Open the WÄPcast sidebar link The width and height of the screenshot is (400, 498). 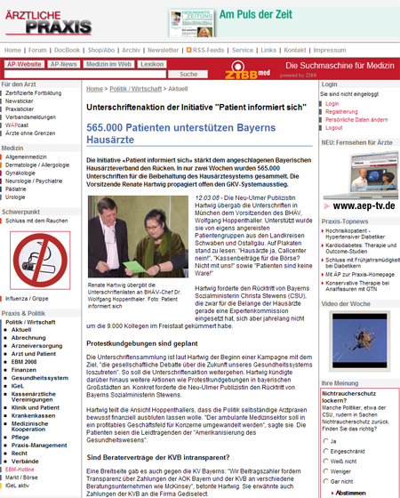pyautogui.click(x=17, y=125)
